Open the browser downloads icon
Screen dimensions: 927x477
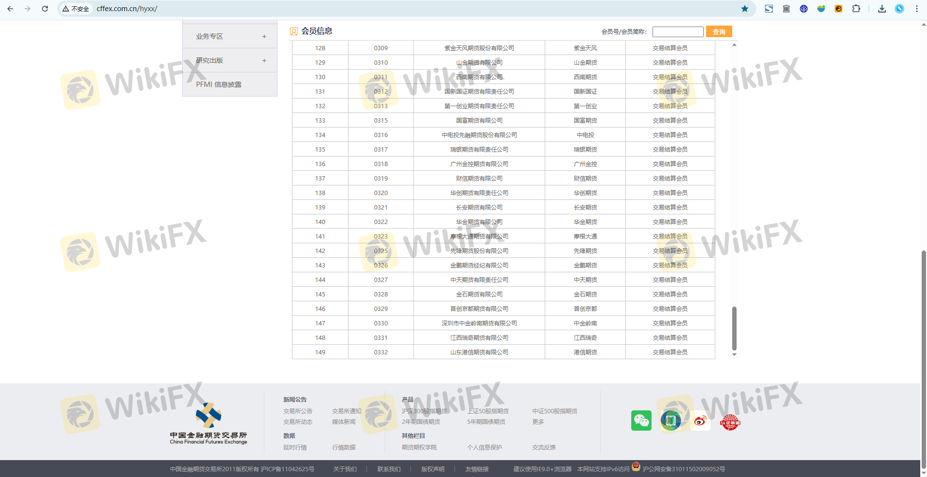pos(882,9)
